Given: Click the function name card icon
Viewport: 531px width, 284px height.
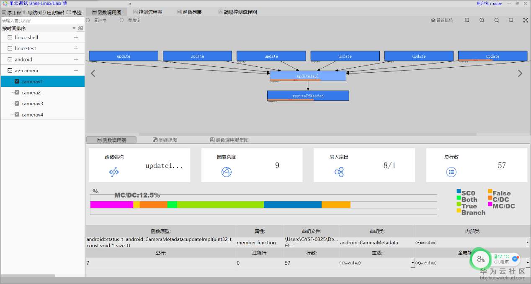Looking at the screenshot, I should (114, 172).
